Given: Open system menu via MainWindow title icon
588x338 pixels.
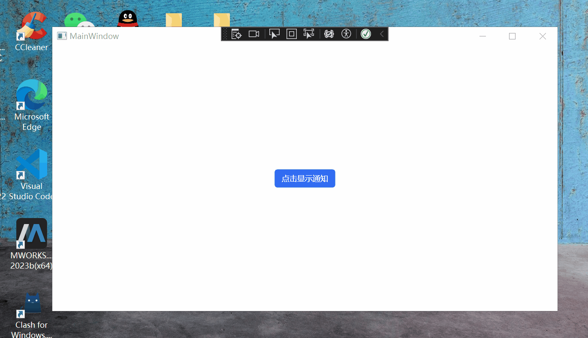Looking at the screenshot, I should click(62, 36).
